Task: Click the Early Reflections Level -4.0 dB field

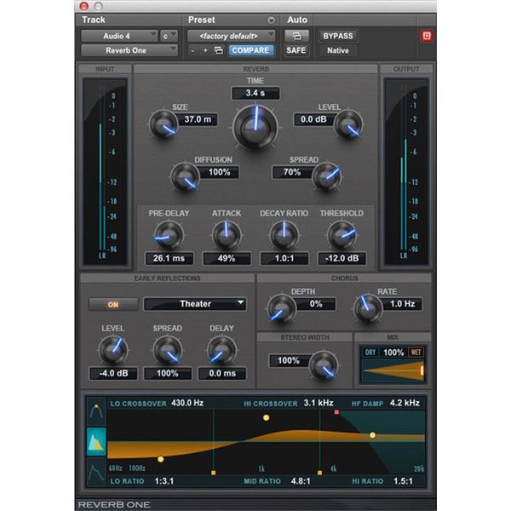Action: pos(113,374)
